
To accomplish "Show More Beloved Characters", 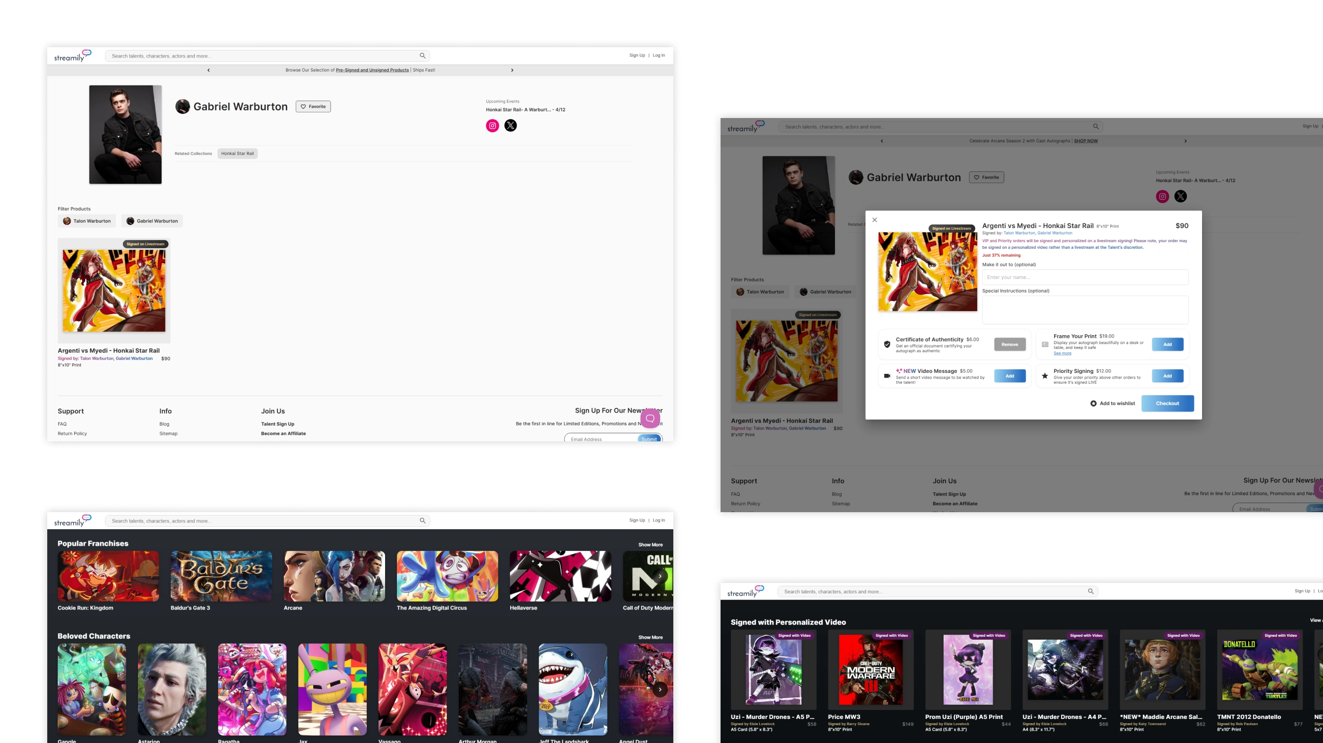I will coord(650,637).
